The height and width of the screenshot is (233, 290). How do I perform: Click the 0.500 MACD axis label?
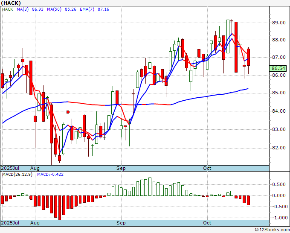[279, 184]
